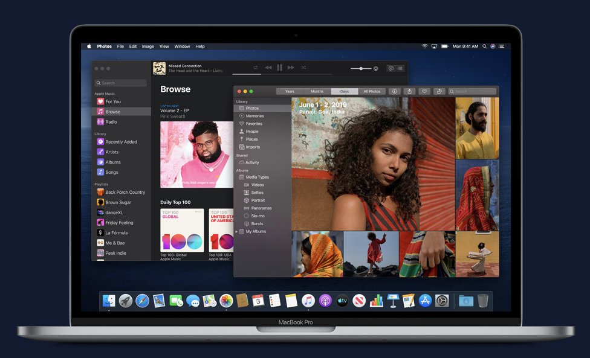
Task: Click the Top 100 Global playlist thumbnail
Action: coord(182,230)
